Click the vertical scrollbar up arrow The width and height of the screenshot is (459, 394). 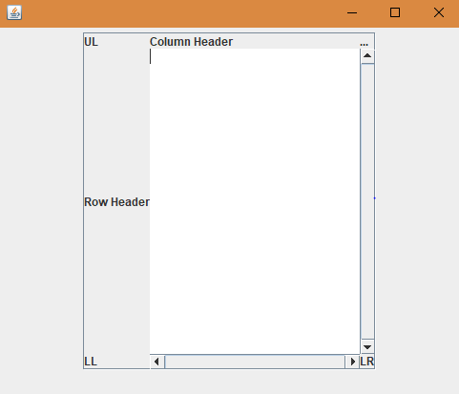[367, 56]
